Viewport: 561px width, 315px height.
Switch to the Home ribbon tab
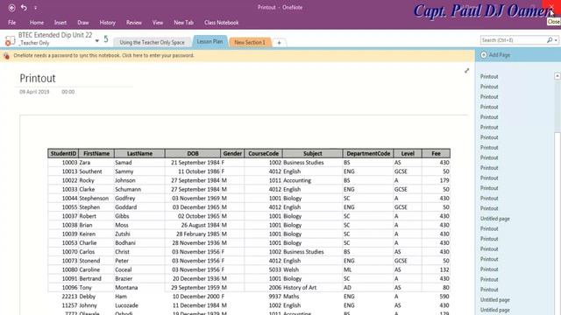pyautogui.click(x=37, y=23)
